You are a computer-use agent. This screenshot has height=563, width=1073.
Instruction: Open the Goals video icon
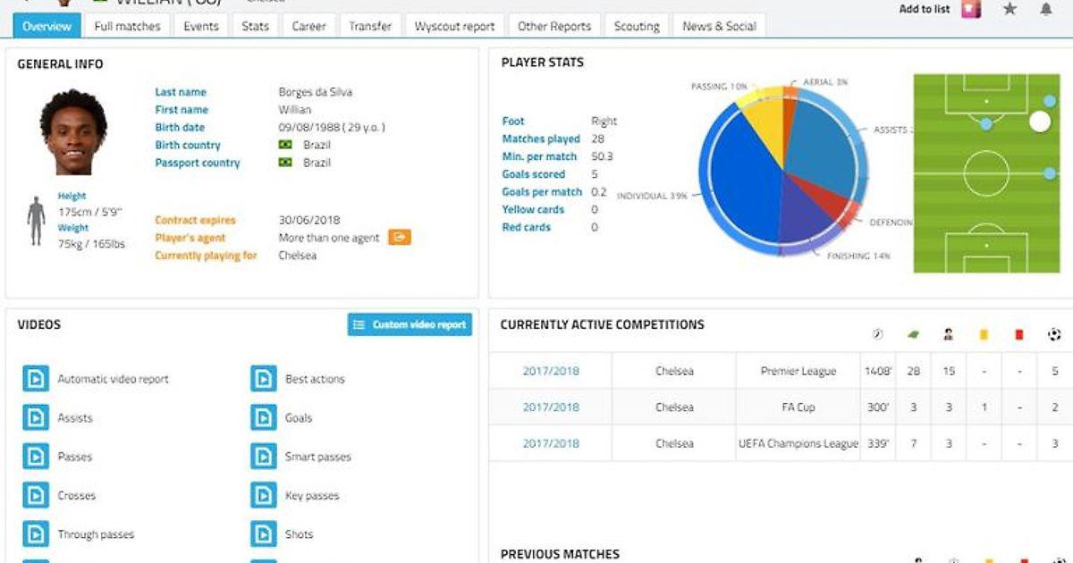pyautogui.click(x=263, y=418)
